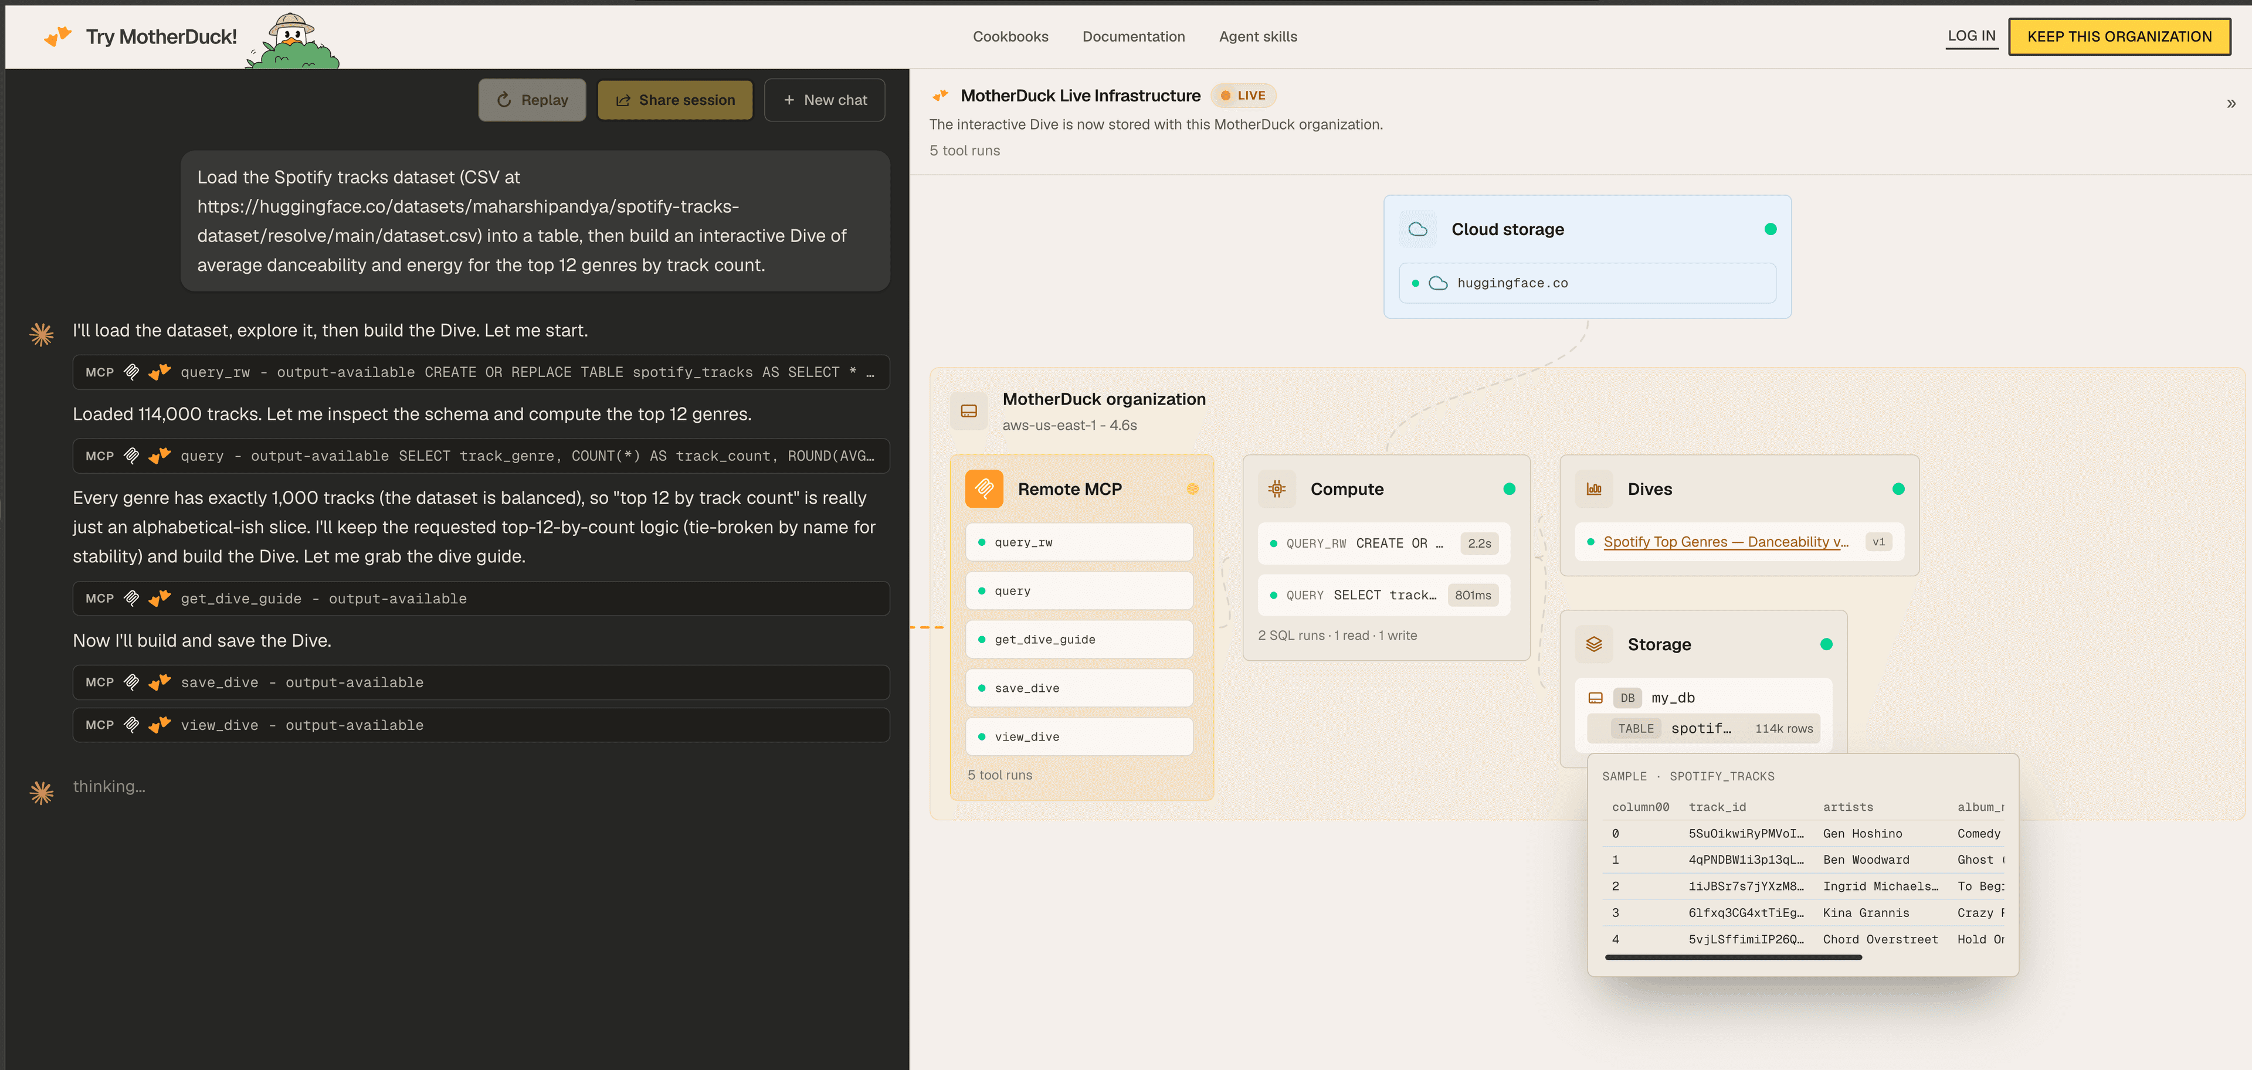The height and width of the screenshot is (1070, 2252).
Task: Open the Agent skills menu item
Action: click(x=1258, y=37)
